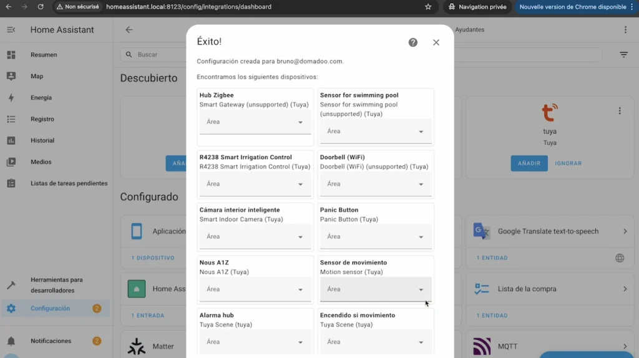Image resolution: width=639 pixels, height=358 pixels.
Task: Close the Éxito dialog
Action: click(x=436, y=42)
